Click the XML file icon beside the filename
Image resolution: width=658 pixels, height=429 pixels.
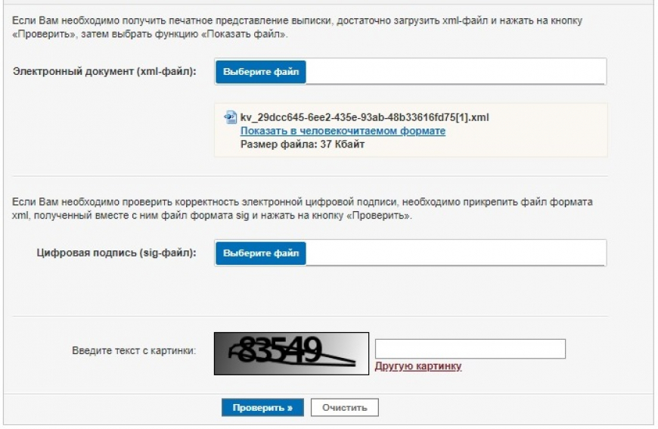coord(231,117)
